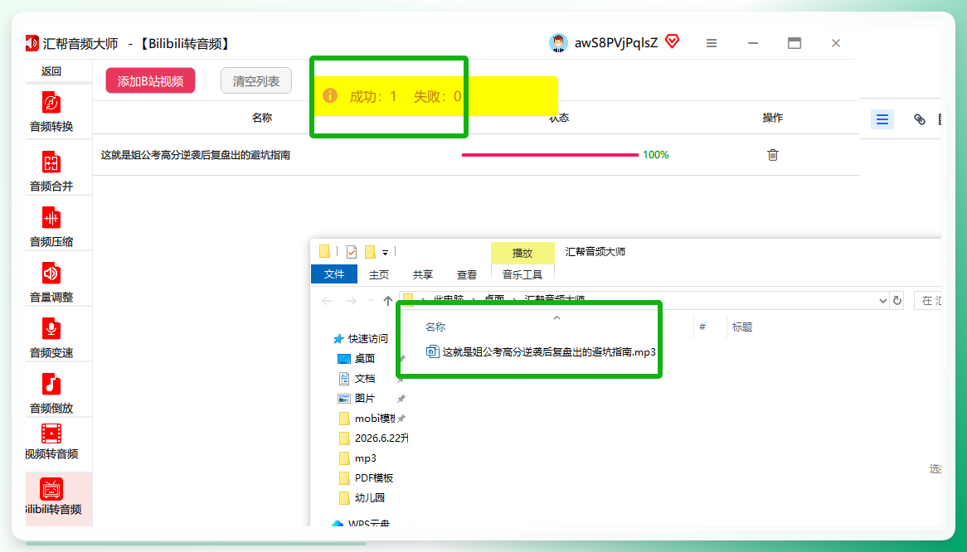This screenshot has width=967, height=552.
Task: Select the mp3 file 这就是姐公考高分逆袭后复盘出的避坑指南.mp3
Action: tap(542, 351)
